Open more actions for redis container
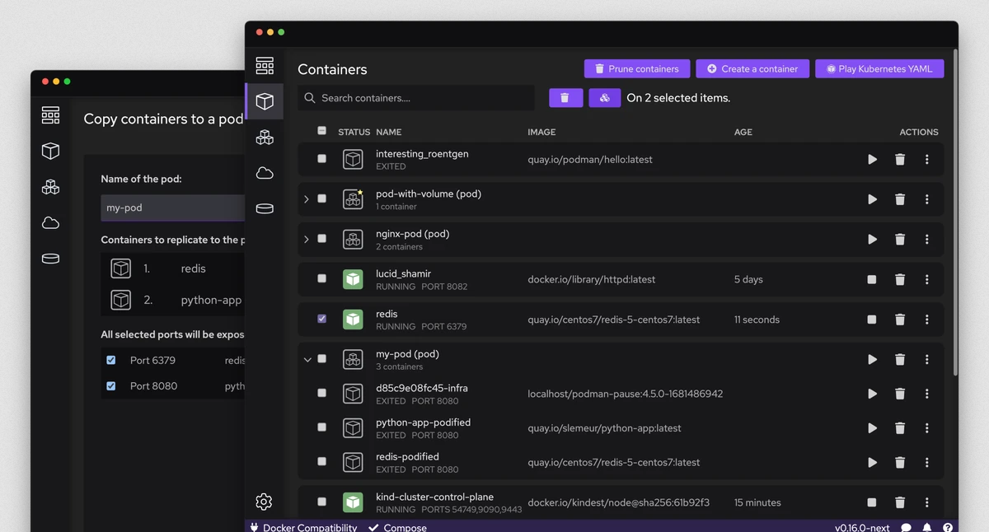The image size is (989, 532). tap(926, 320)
